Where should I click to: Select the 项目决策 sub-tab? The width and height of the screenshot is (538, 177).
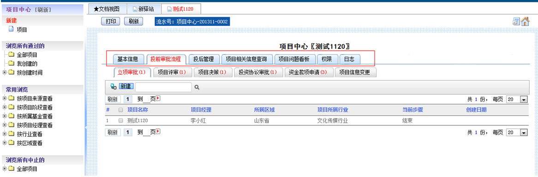click(213, 72)
